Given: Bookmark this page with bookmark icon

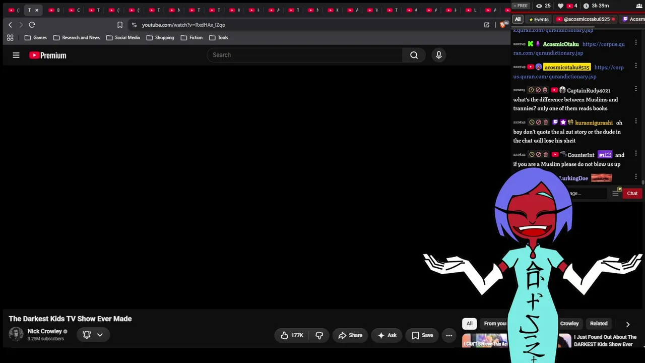Looking at the screenshot, I should (120, 25).
